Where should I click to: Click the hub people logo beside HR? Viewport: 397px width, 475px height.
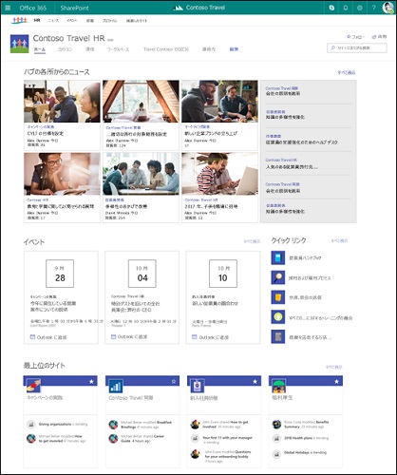[x=20, y=21]
